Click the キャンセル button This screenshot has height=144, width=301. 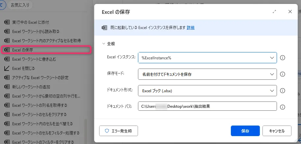tap(277, 131)
